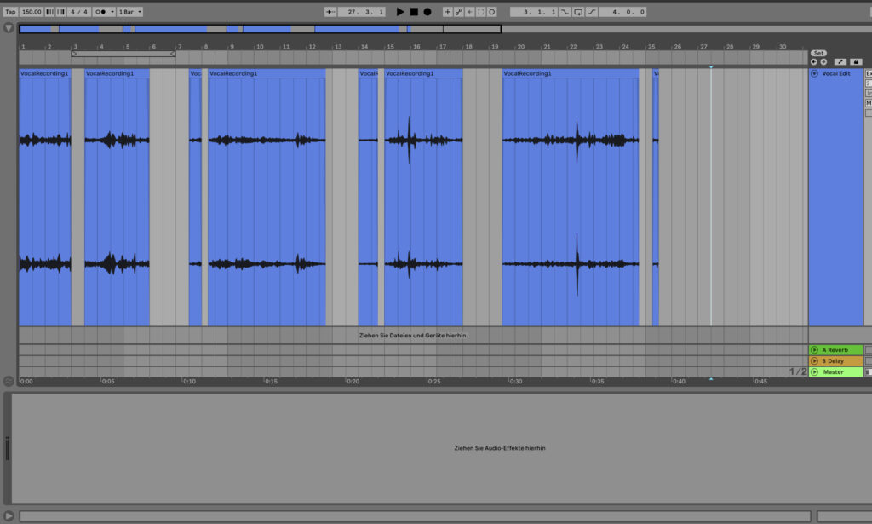Click the 0:25 mark in the time ruler
872x524 pixels.
click(433, 382)
